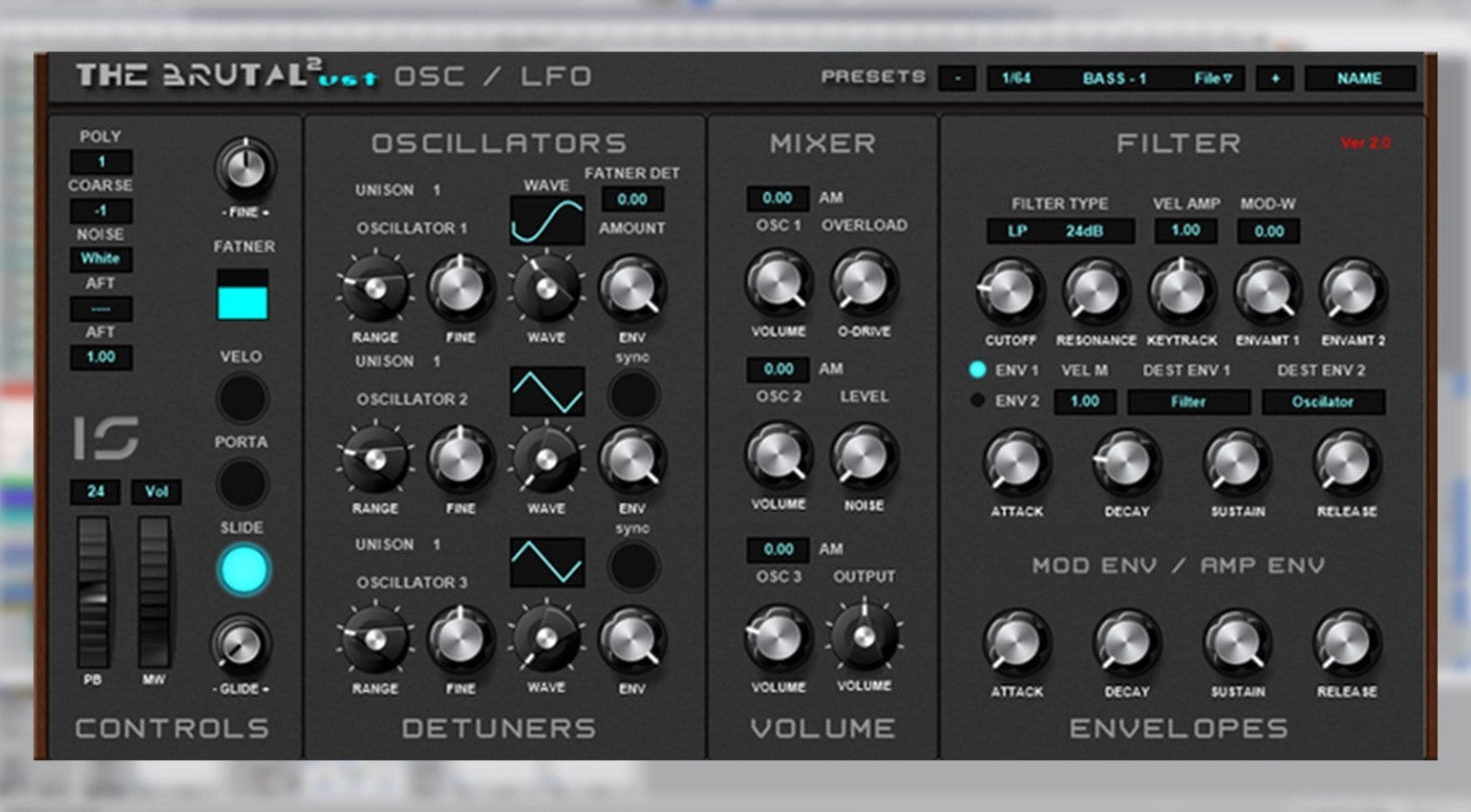Click Oscillator 3 ENV knob

point(632,639)
